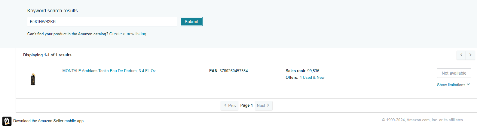Submit the keyword search

tap(191, 22)
